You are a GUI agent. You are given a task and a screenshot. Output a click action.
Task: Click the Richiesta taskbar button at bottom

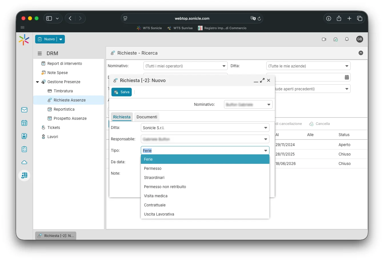point(56,236)
